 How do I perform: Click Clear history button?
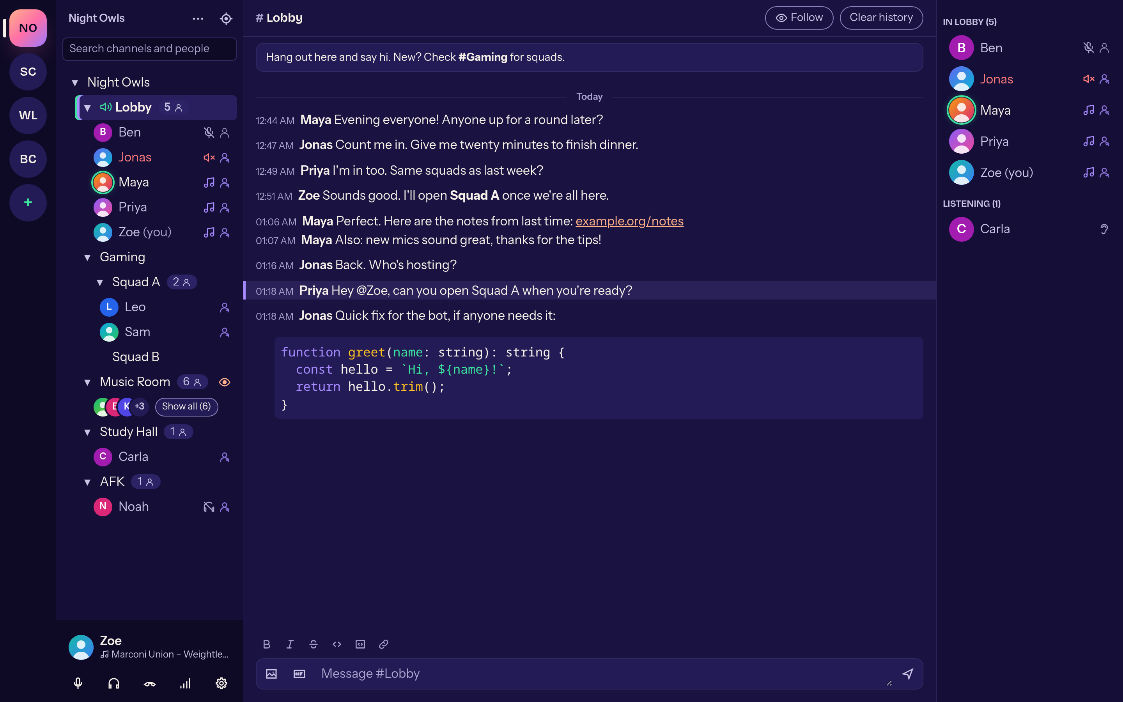click(881, 18)
